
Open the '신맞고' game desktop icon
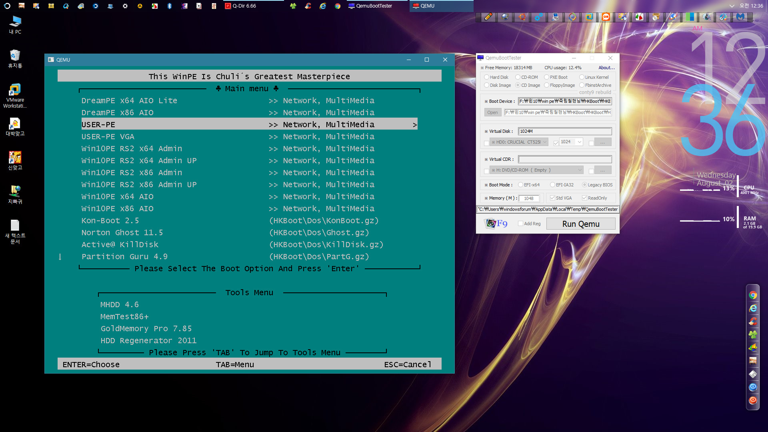(x=15, y=161)
